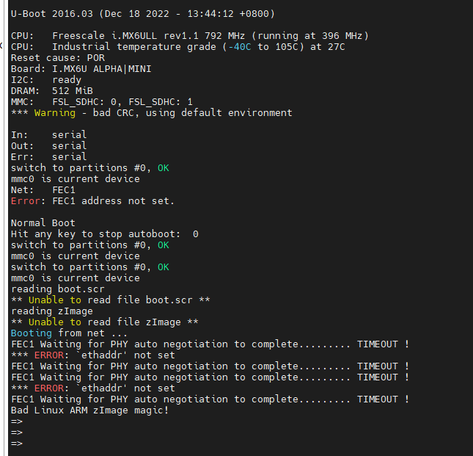This screenshot has height=456, width=473.
Task: Click the blue Booting word
Action: (x=32, y=333)
